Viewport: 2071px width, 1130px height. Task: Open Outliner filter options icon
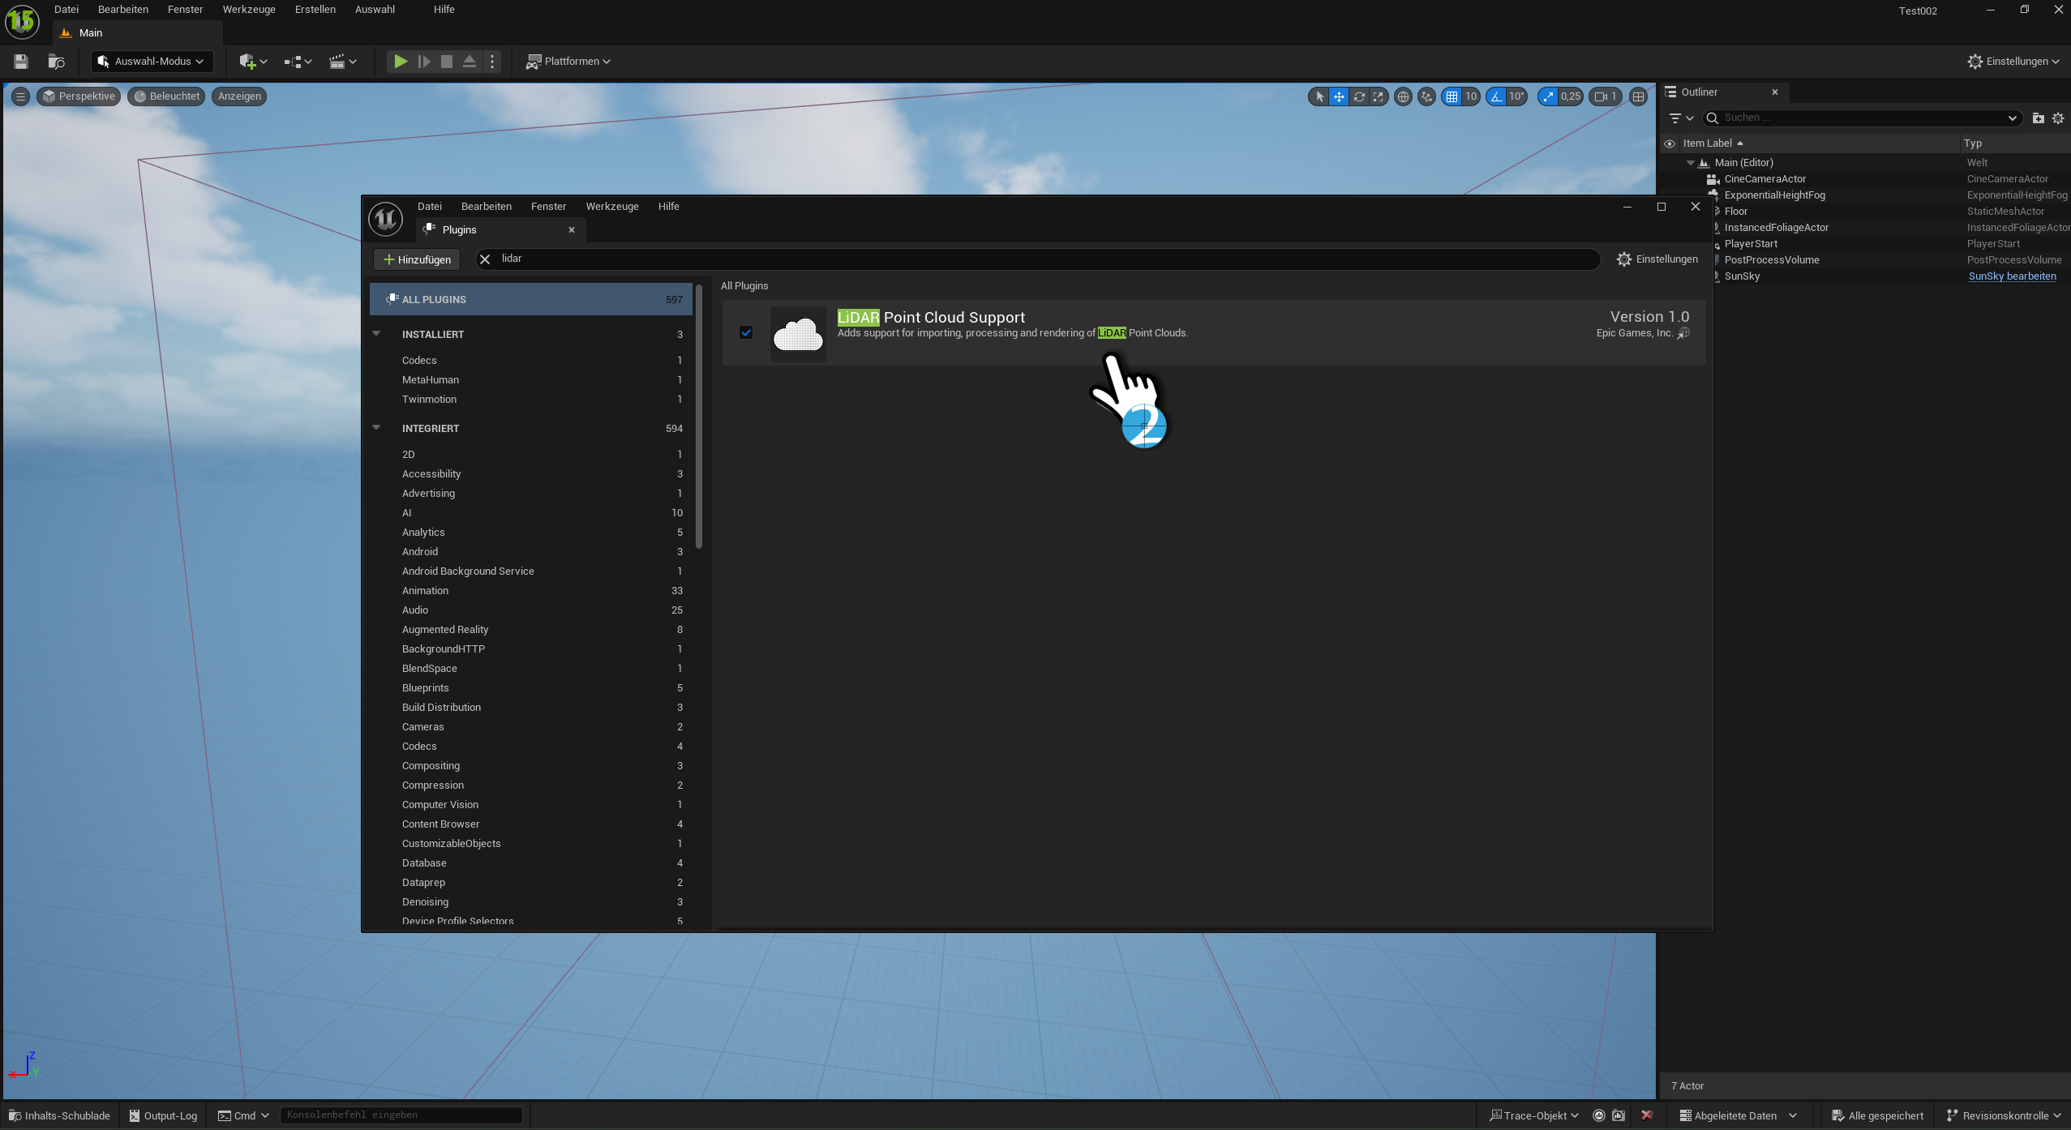tap(1681, 118)
